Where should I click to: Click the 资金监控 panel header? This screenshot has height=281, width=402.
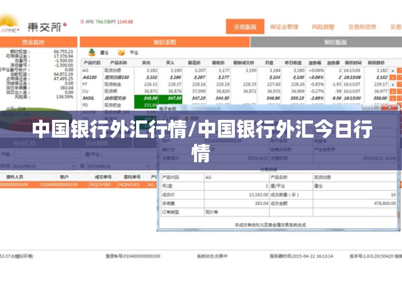[38, 42]
